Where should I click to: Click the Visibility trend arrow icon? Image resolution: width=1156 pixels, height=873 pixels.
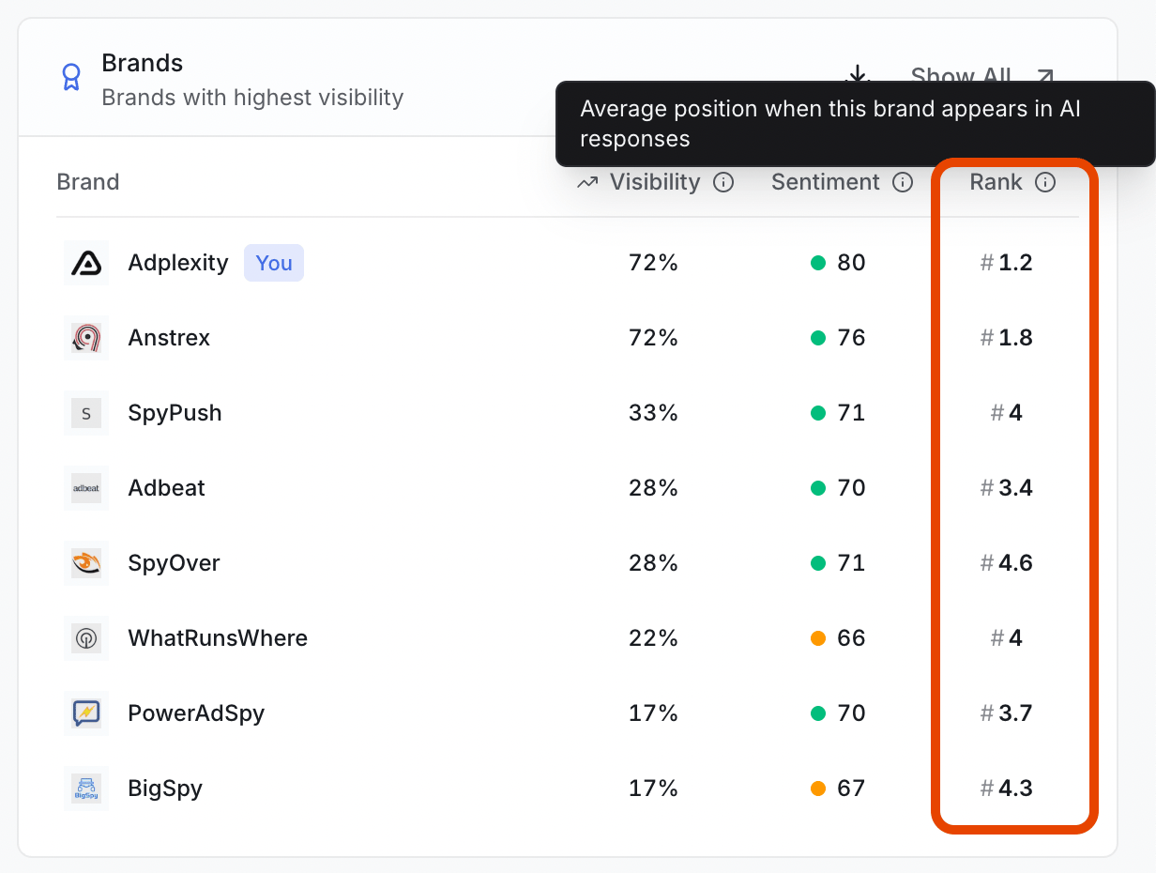coord(587,182)
